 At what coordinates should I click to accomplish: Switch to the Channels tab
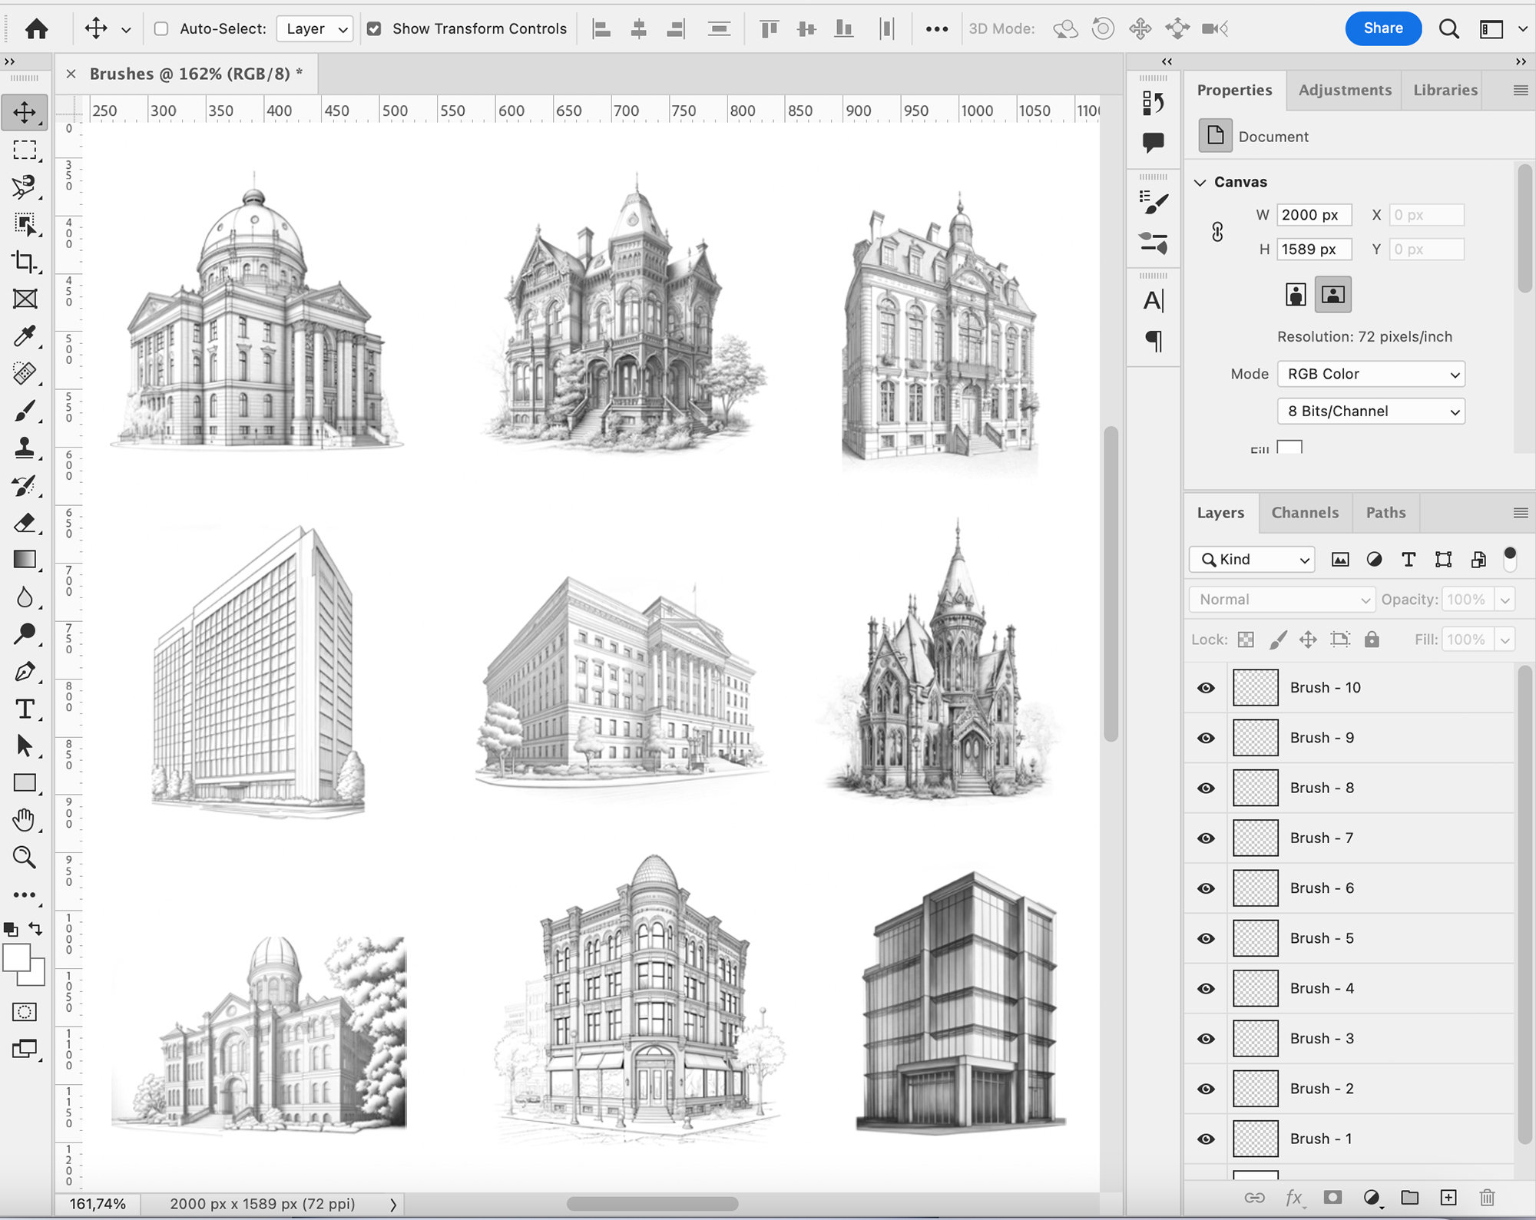pos(1305,512)
